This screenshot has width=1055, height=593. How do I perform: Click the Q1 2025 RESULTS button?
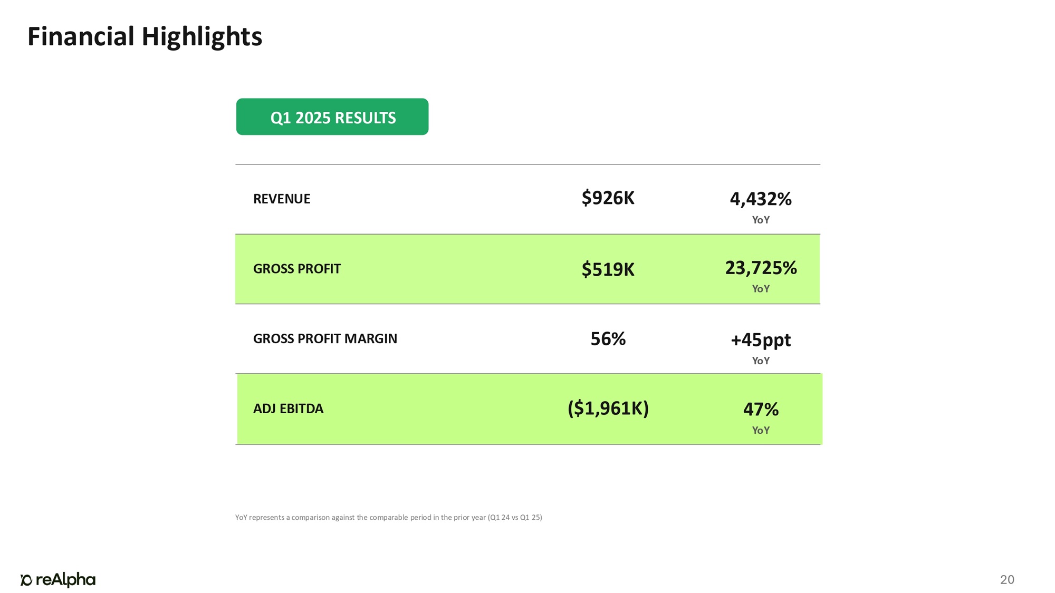(332, 117)
